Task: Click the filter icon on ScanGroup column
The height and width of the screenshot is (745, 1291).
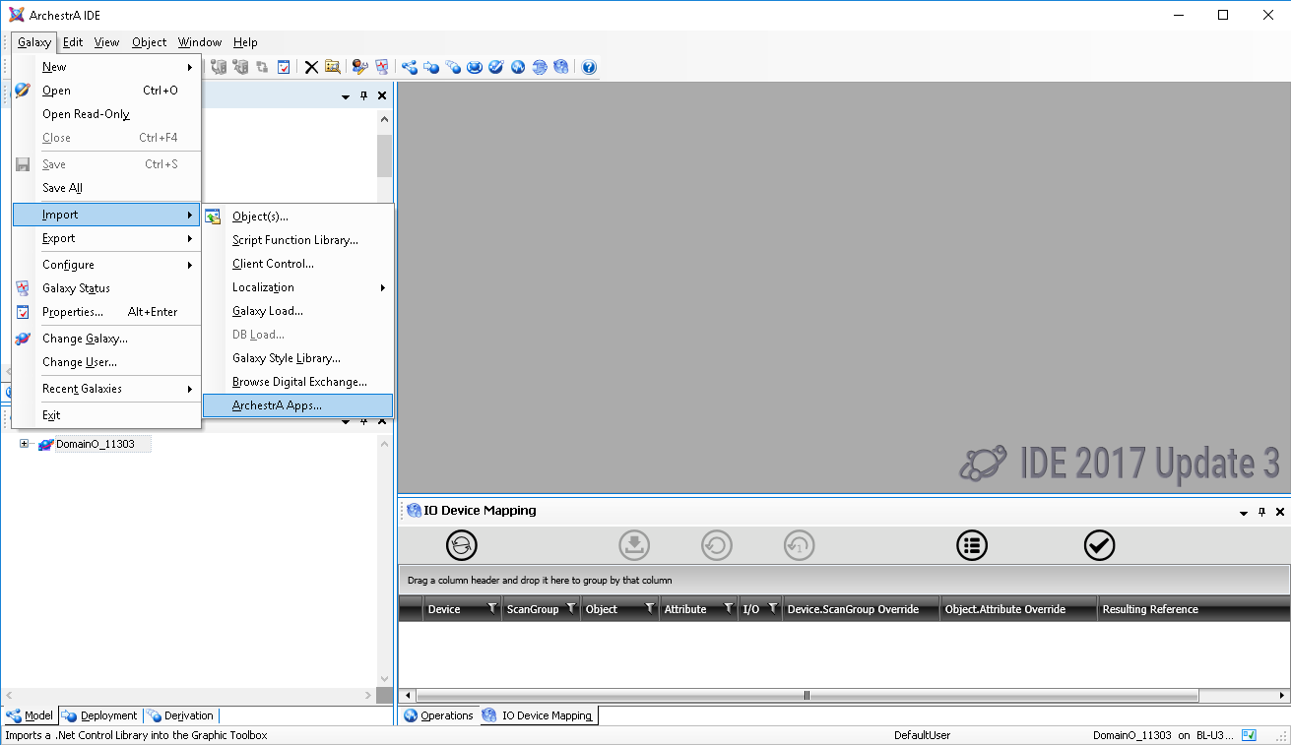Action: 571,609
